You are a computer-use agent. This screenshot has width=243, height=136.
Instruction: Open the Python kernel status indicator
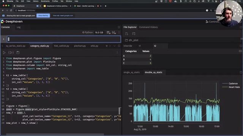[88, 32]
